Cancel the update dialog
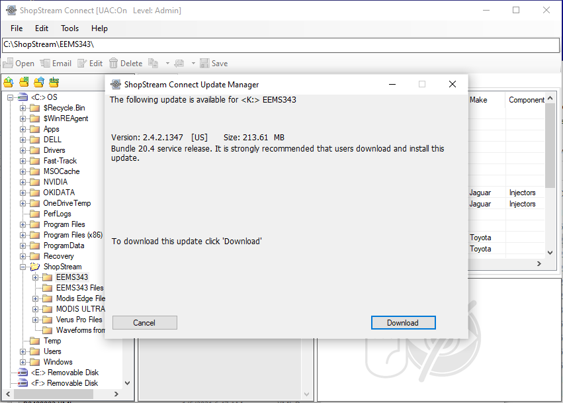Viewport: 563px width, 403px height. click(144, 323)
